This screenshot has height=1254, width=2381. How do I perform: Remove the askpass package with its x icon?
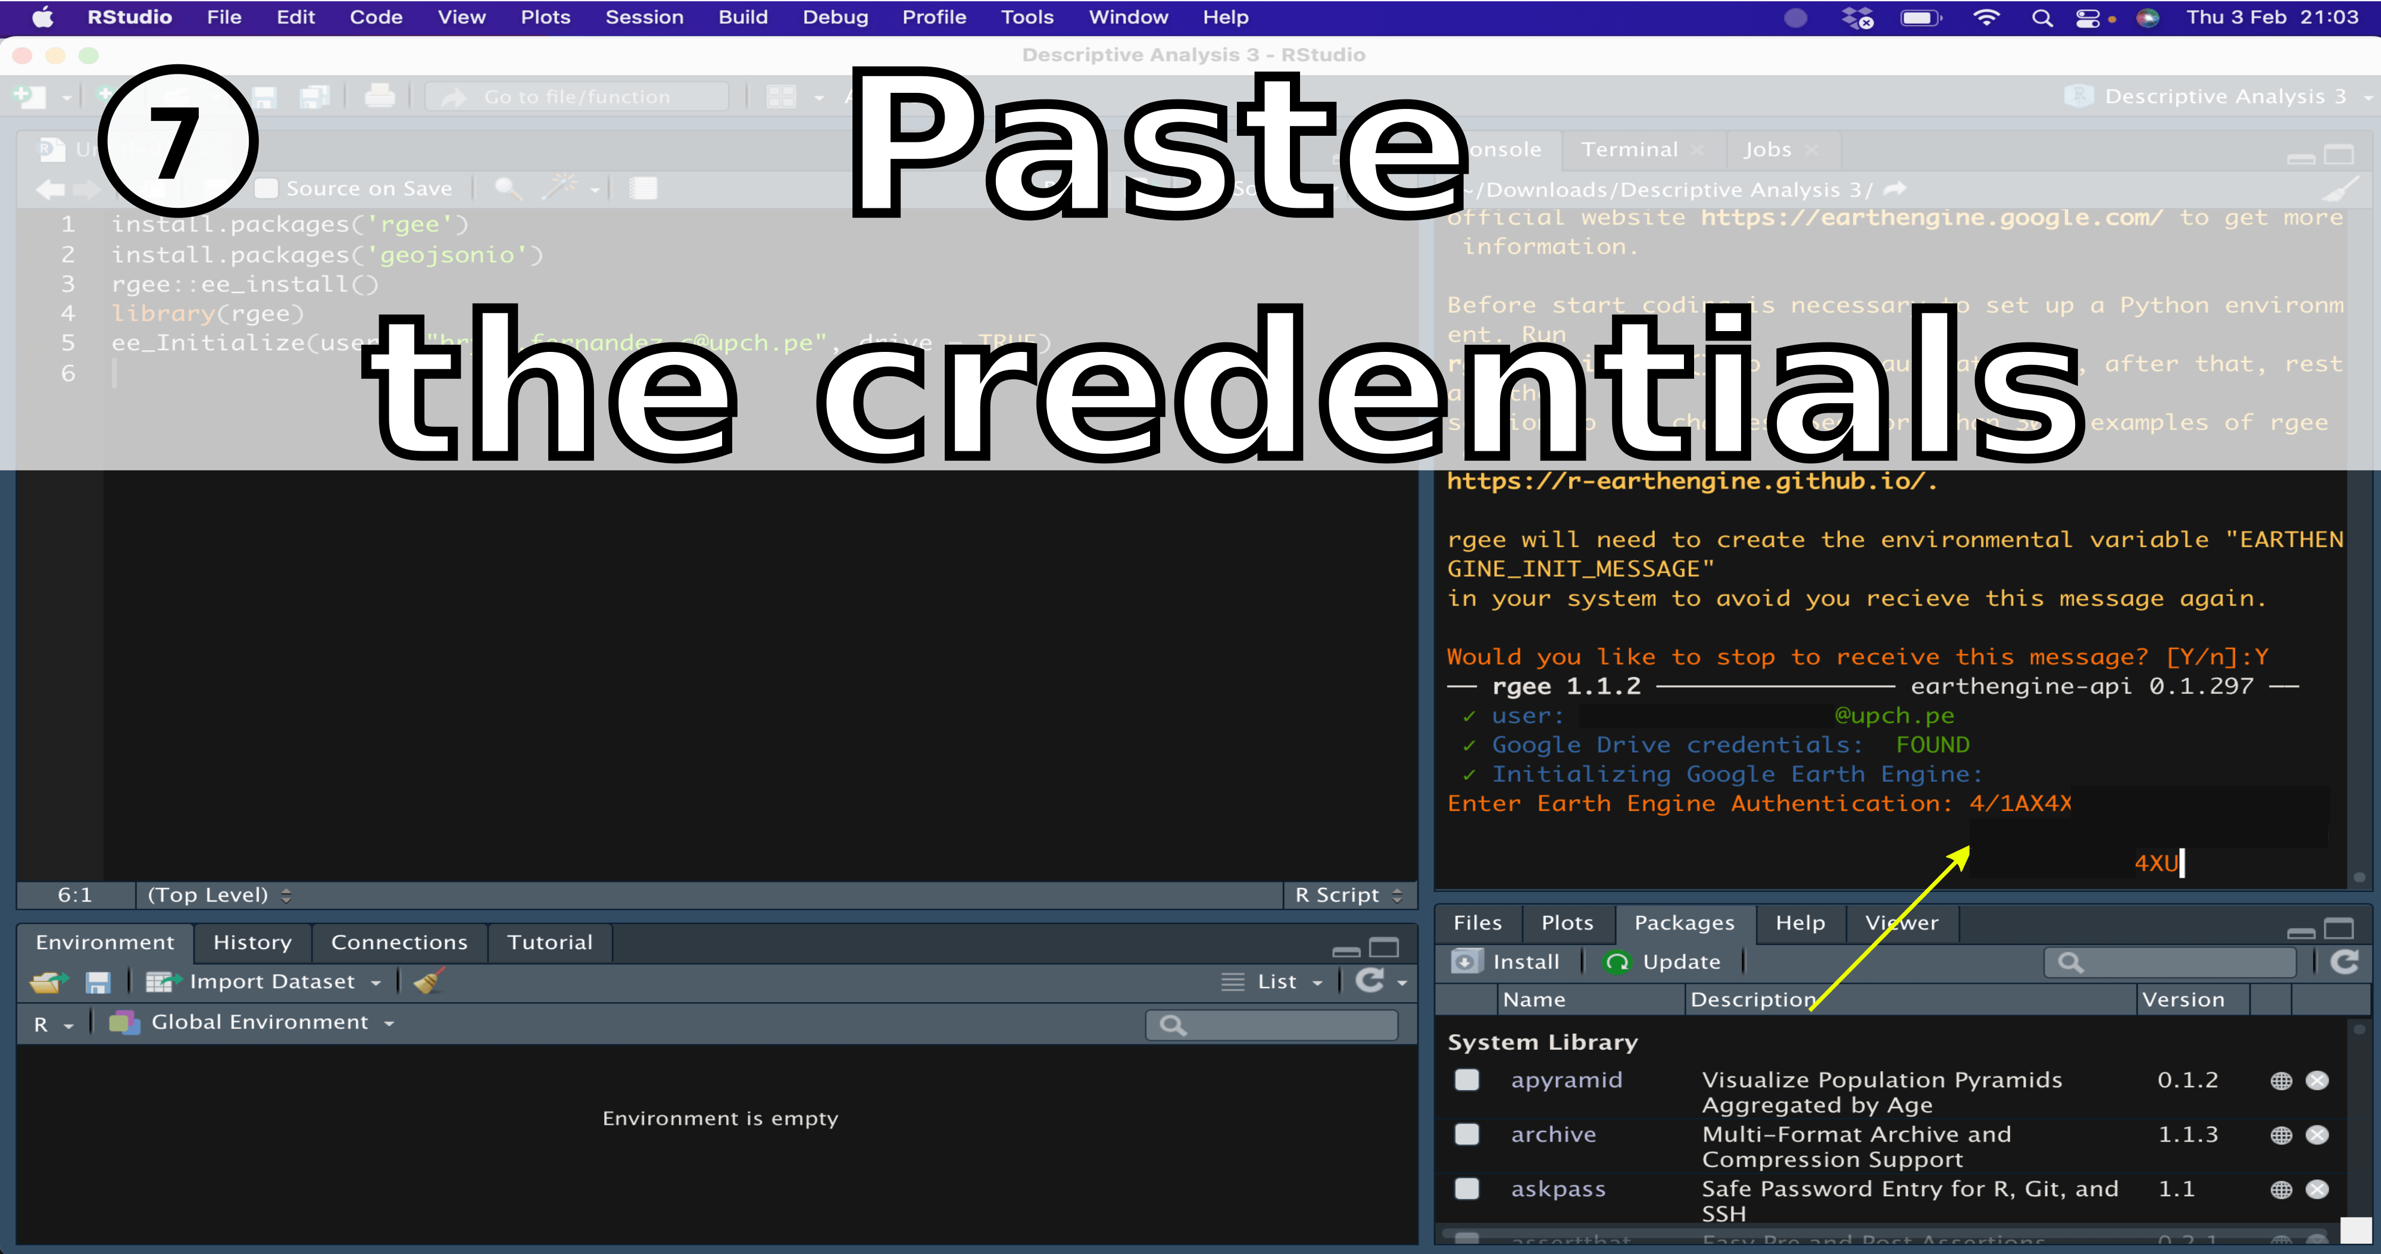(2317, 1189)
